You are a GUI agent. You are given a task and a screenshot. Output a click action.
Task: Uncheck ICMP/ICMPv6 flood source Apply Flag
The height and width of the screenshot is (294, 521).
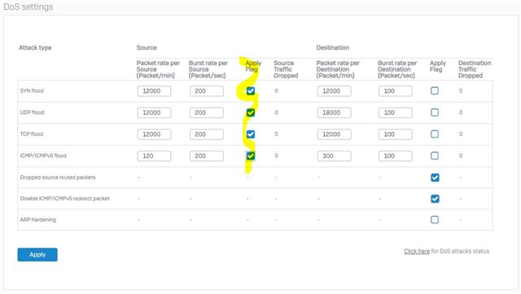coord(251,156)
